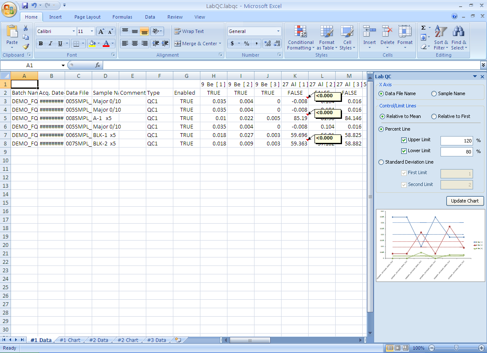Click Insert cells button
487x353 pixels.
[369, 38]
